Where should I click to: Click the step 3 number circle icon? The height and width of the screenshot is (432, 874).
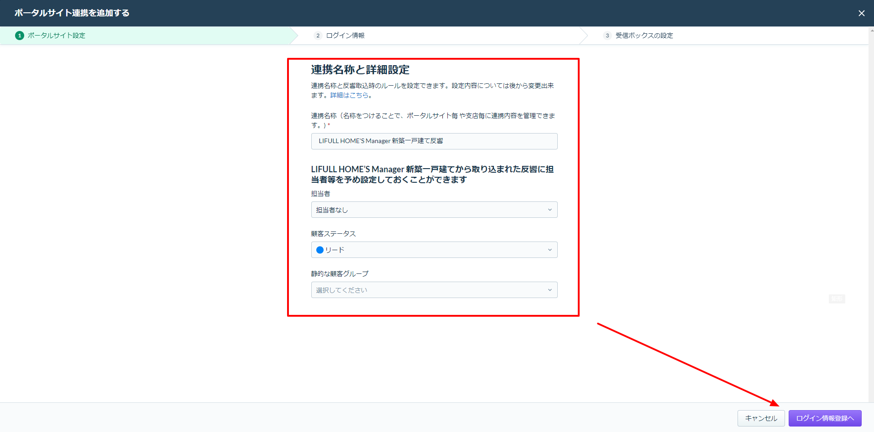click(x=607, y=36)
